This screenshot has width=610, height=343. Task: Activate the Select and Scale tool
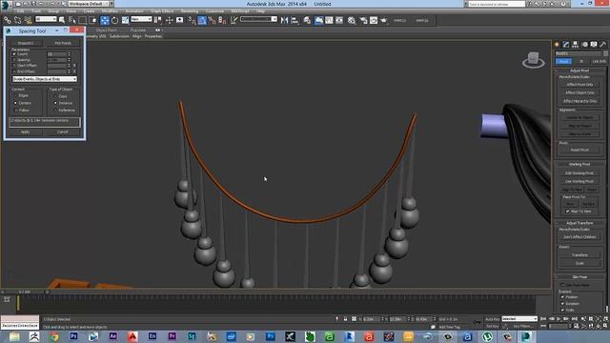pos(125,20)
